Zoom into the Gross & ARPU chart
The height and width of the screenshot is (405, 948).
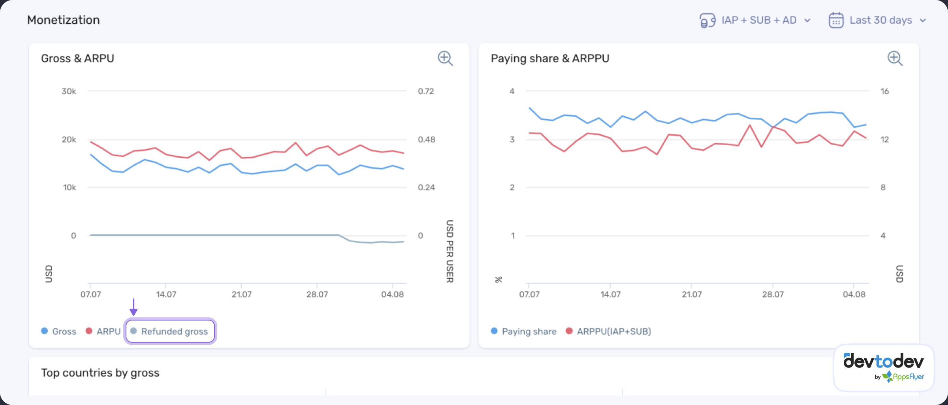pos(445,58)
